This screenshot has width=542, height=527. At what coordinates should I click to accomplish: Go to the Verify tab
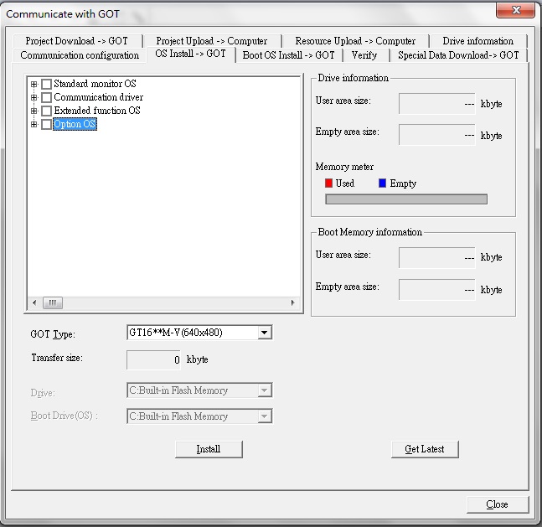click(x=364, y=55)
